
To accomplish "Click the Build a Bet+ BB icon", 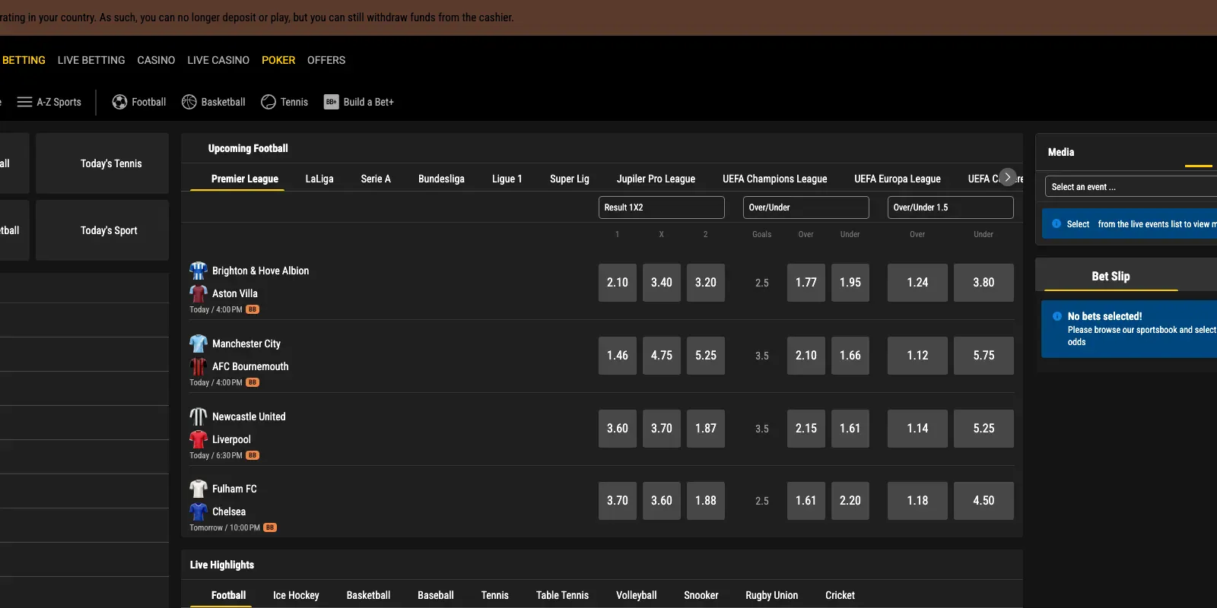I will pos(331,102).
